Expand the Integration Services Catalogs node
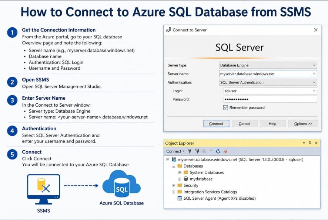This screenshot has height=220, width=328. pos(174,192)
